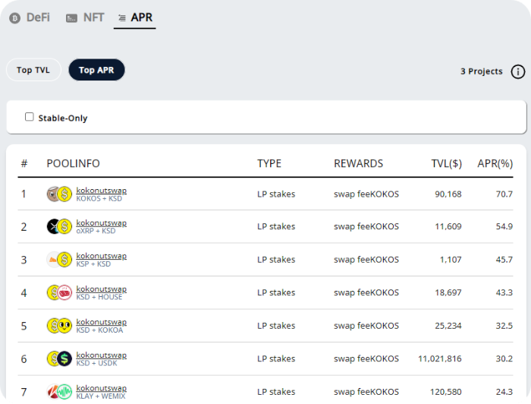Viewport: 531px width, 404px height.
Task: Click APR value 54.9
Action: [504, 226]
